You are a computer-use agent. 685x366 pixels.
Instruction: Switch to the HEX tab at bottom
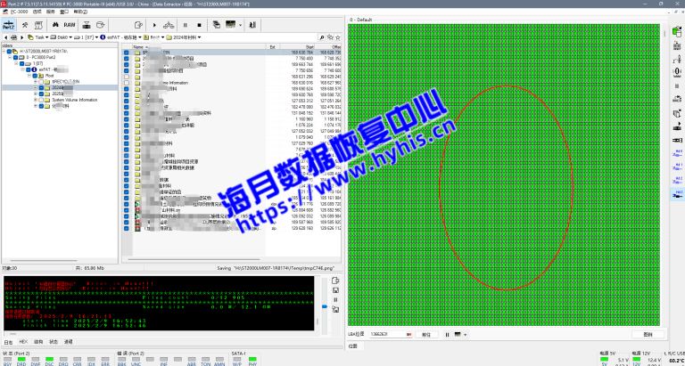tap(23, 341)
